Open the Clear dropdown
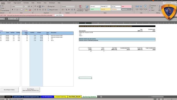Screen dimensions: 177x100 click(x=152, y=10)
